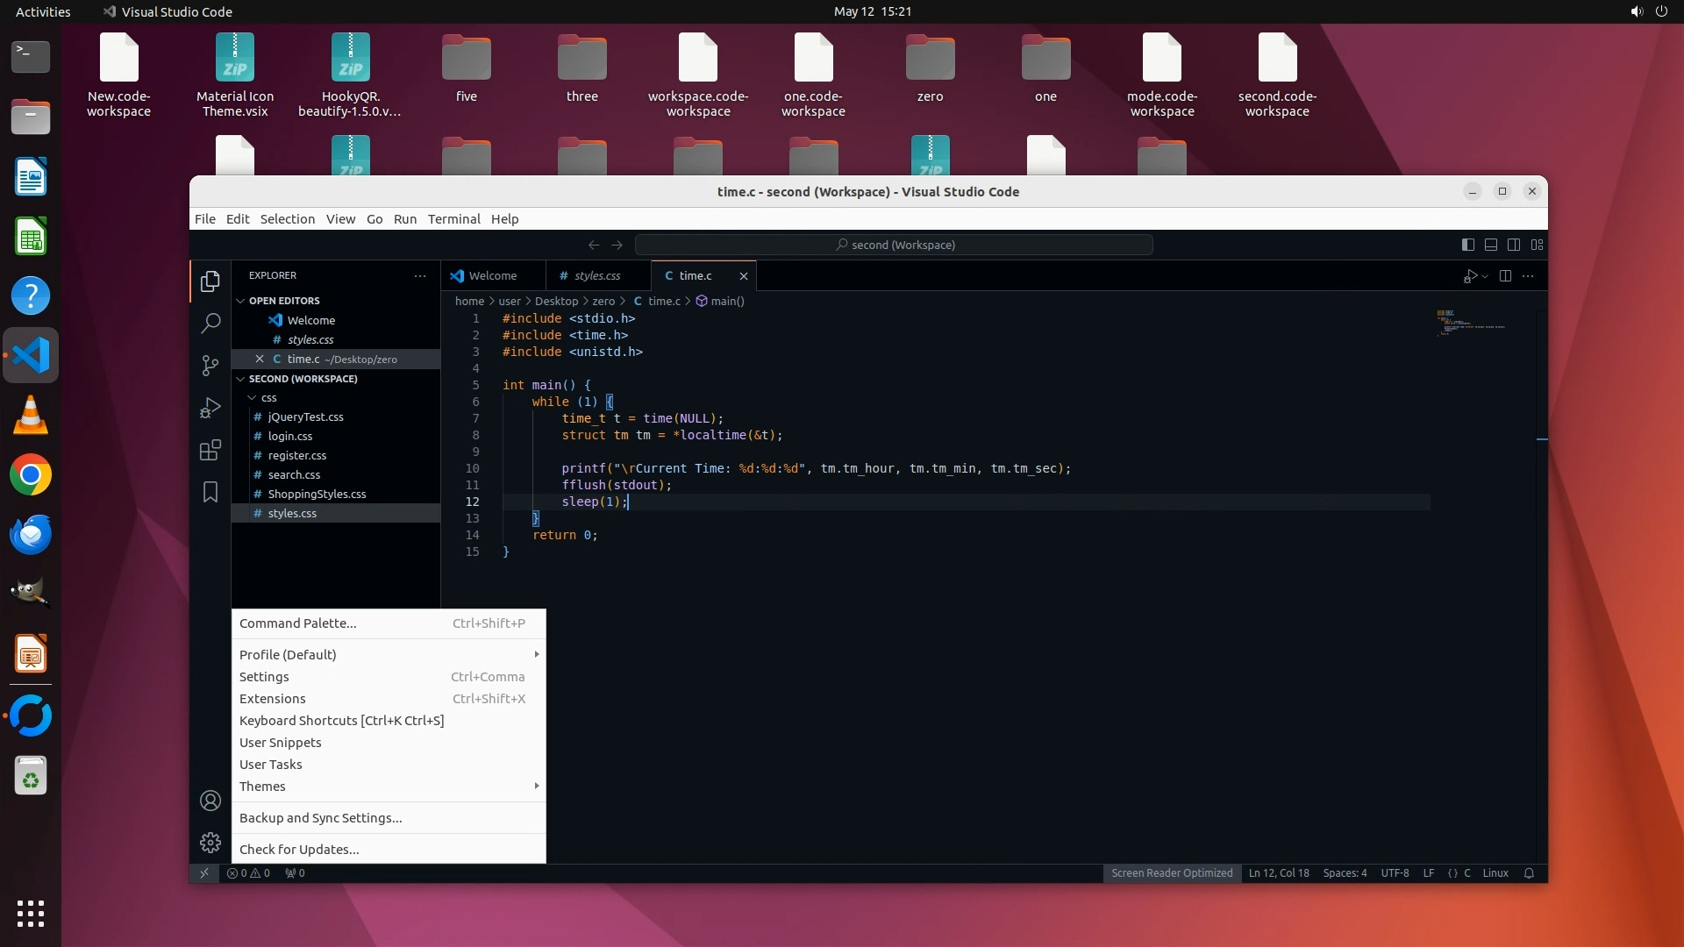Click Spaces: 4 in status bar

pyautogui.click(x=1344, y=873)
